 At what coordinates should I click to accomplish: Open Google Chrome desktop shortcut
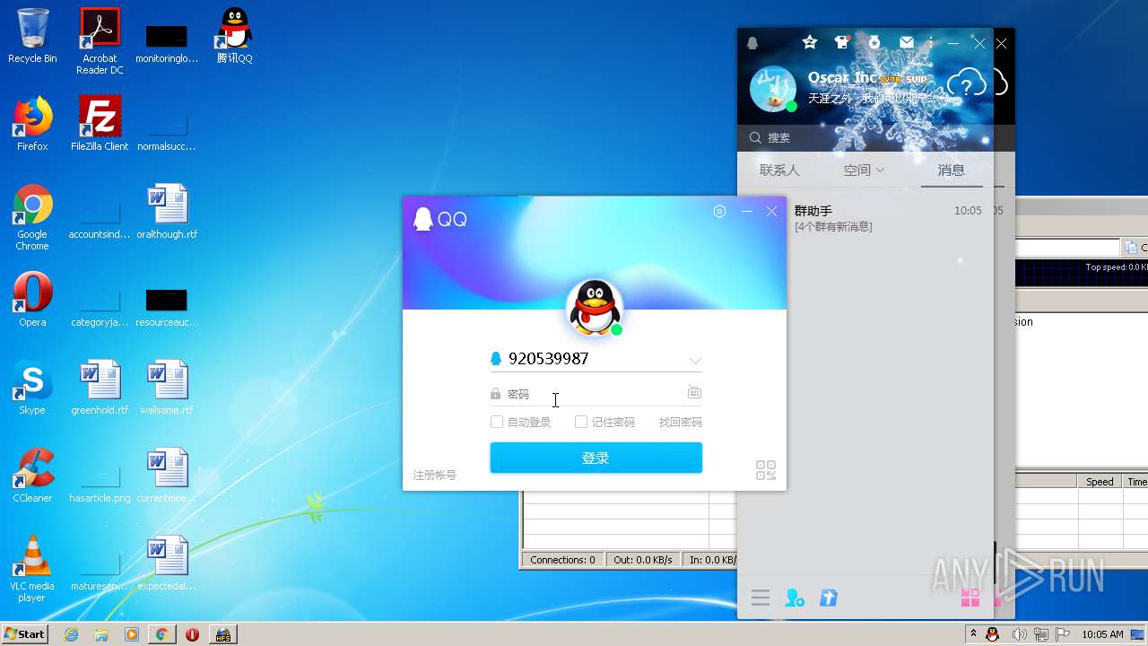[x=32, y=217]
